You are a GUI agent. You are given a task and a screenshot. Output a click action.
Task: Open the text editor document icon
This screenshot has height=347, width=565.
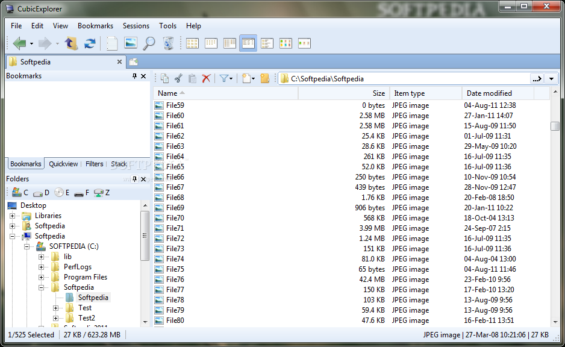tap(111, 43)
